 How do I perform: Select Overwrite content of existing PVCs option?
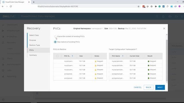(x=55, y=36)
